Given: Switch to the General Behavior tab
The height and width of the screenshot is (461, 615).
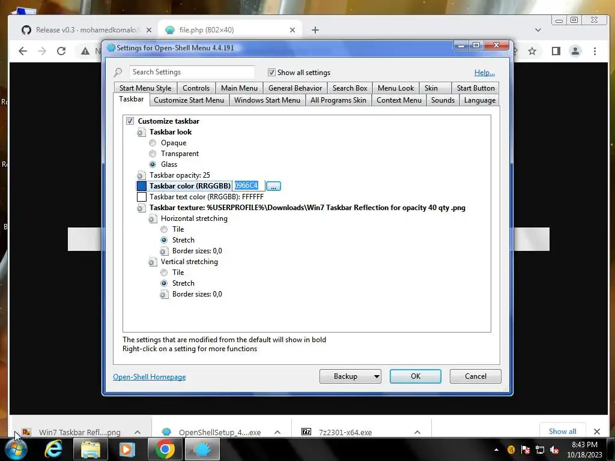Looking at the screenshot, I should (295, 88).
